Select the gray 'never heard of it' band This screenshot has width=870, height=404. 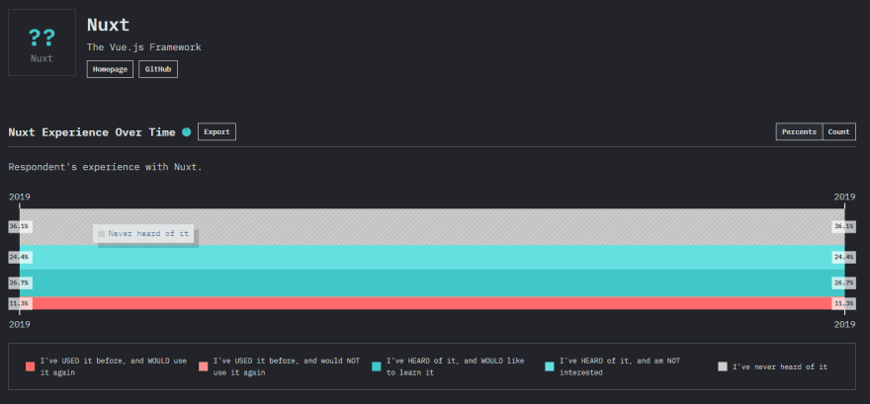(432, 226)
